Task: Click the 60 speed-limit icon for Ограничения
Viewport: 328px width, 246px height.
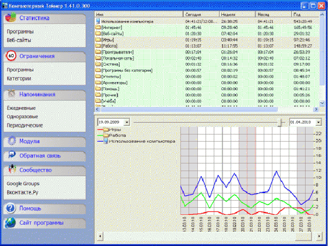Action: 10,56
